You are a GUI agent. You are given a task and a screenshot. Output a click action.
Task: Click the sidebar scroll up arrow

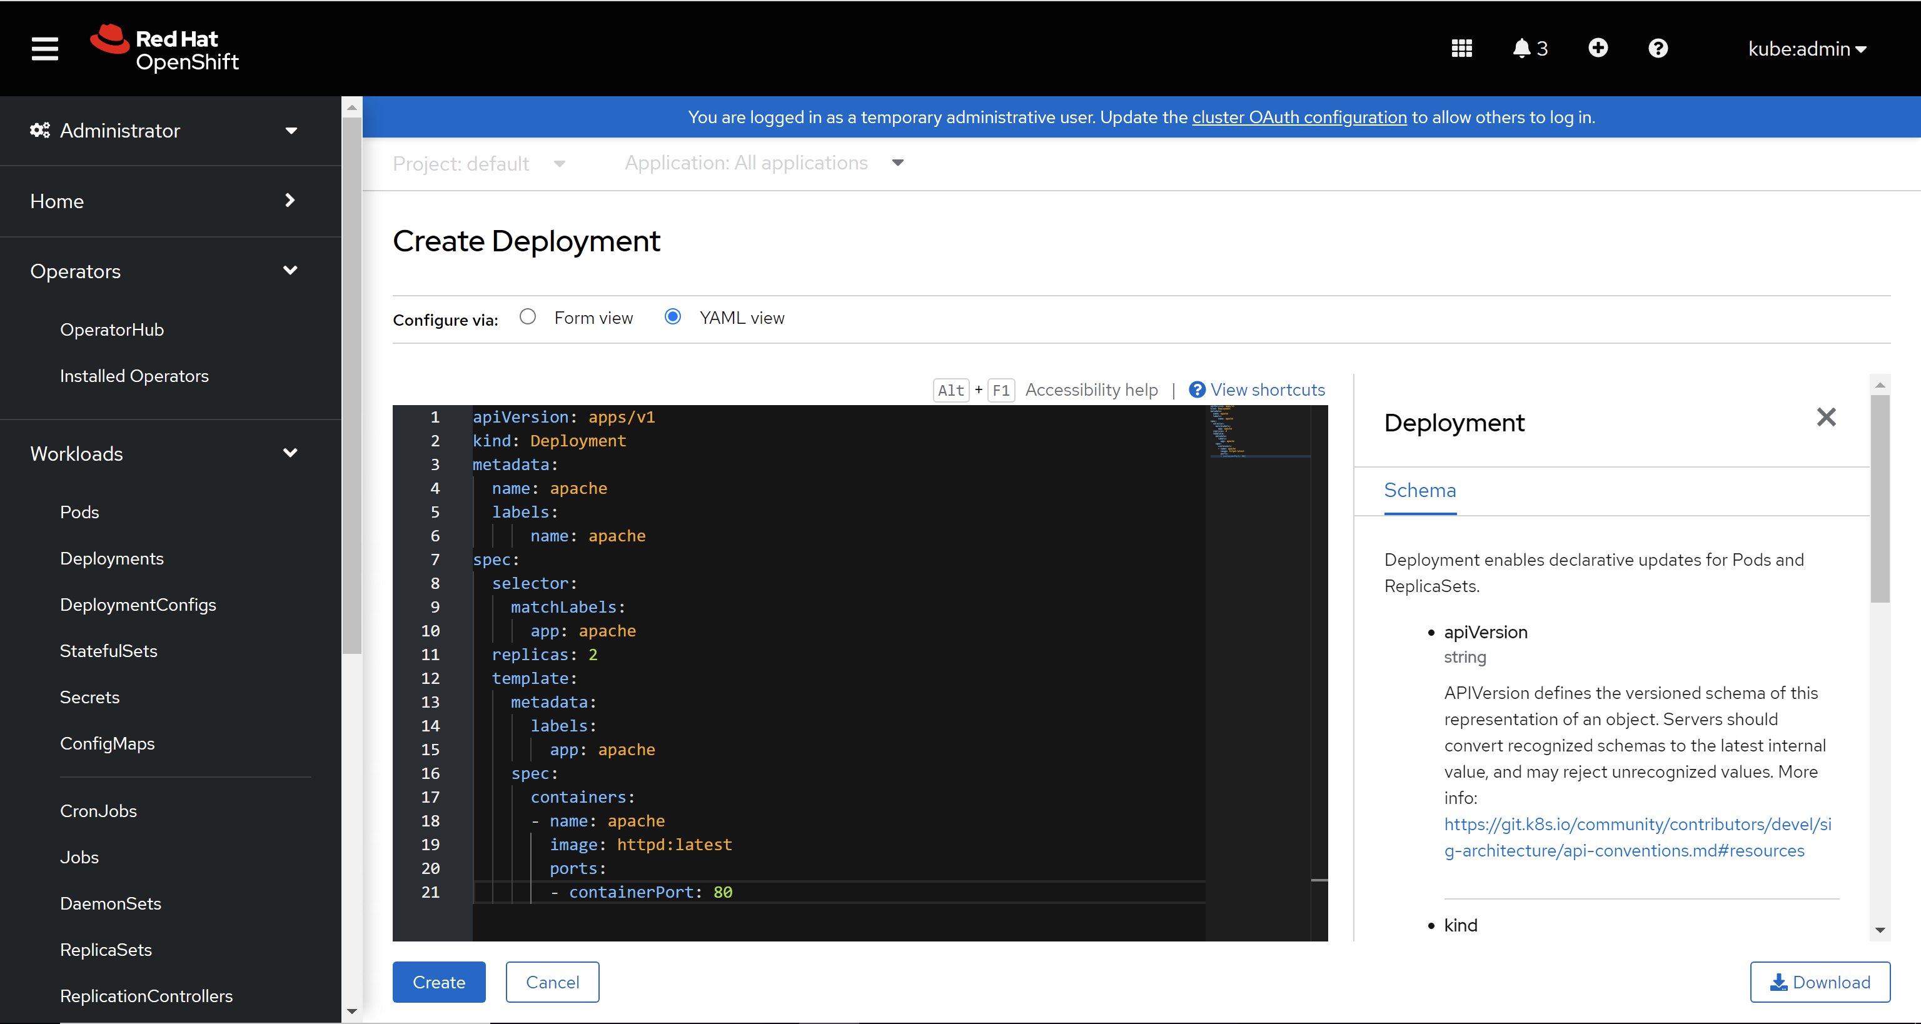click(352, 108)
